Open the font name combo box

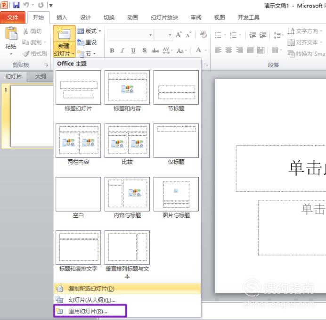[x=130, y=35]
